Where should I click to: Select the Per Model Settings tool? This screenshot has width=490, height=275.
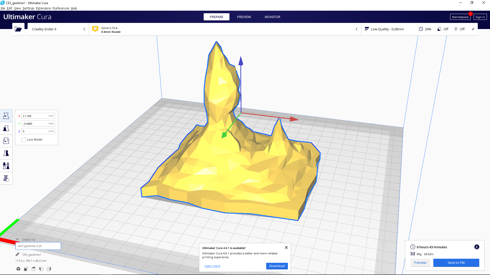click(6, 166)
